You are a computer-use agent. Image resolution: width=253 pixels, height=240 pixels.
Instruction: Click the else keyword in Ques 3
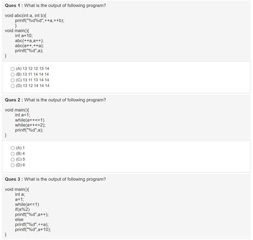tap(19, 220)
